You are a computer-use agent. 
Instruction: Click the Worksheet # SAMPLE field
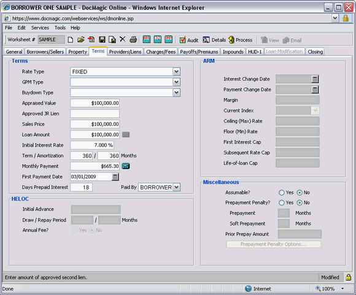[51, 39]
